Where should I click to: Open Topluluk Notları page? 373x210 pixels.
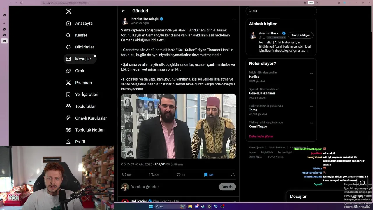[x=85, y=130]
